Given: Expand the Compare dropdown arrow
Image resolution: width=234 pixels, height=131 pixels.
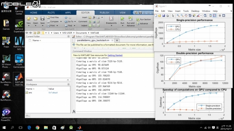Looking at the screenshot, I should [x=61, y=21].
